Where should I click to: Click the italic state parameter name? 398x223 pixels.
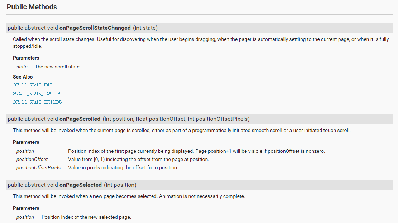pyautogui.click(x=22, y=67)
